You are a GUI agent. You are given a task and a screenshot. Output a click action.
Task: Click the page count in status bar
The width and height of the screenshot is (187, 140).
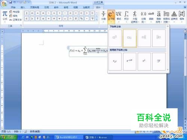6,131
